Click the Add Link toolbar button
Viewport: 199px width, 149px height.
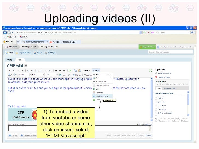click(x=88, y=75)
